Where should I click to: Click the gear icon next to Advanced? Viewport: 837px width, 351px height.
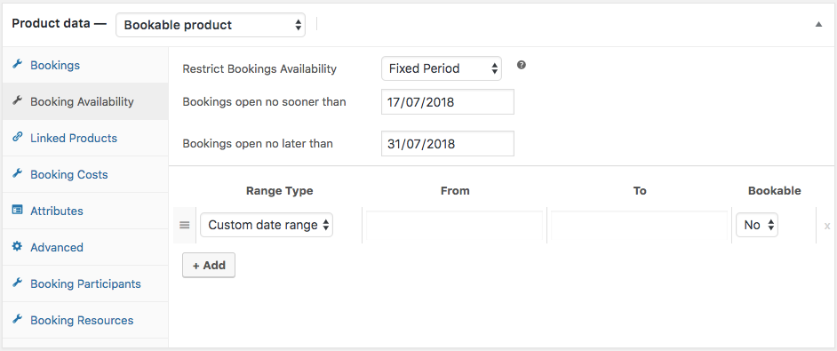click(x=17, y=247)
